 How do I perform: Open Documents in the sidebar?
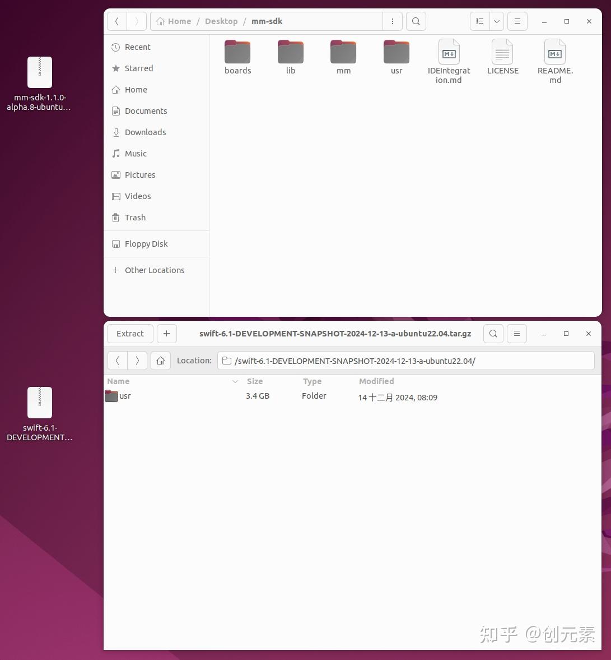(x=156, y=111)
